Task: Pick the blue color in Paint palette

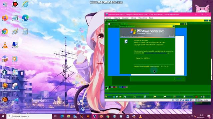Action: (x=122, y=87)
